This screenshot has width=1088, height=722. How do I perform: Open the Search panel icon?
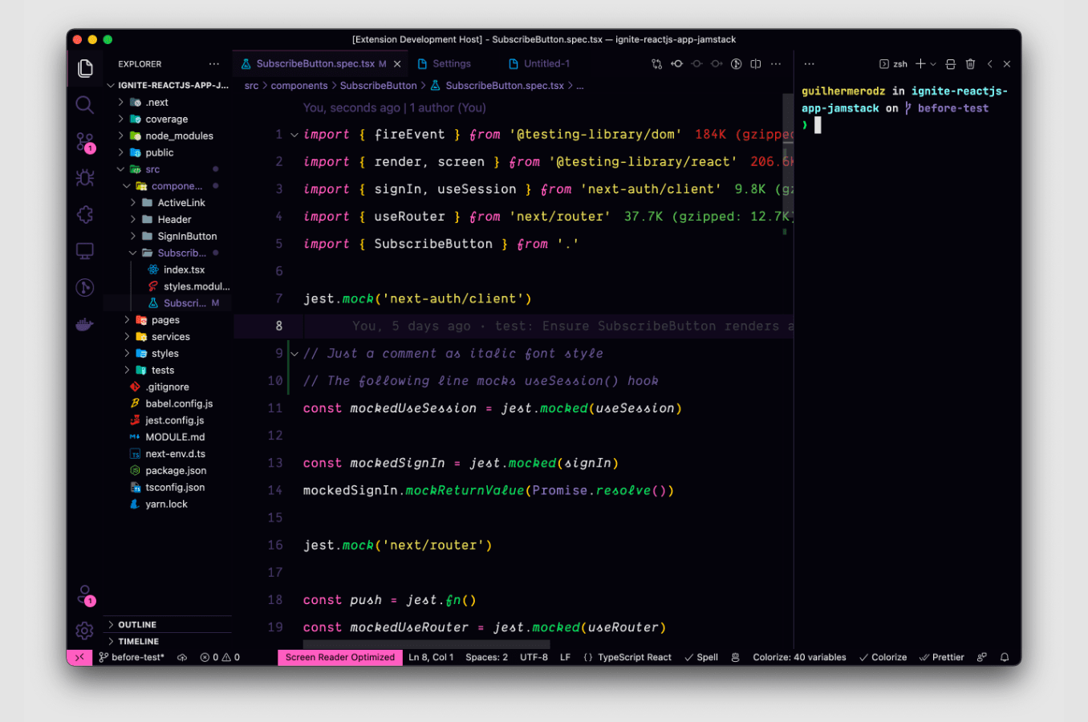point(84,104)
